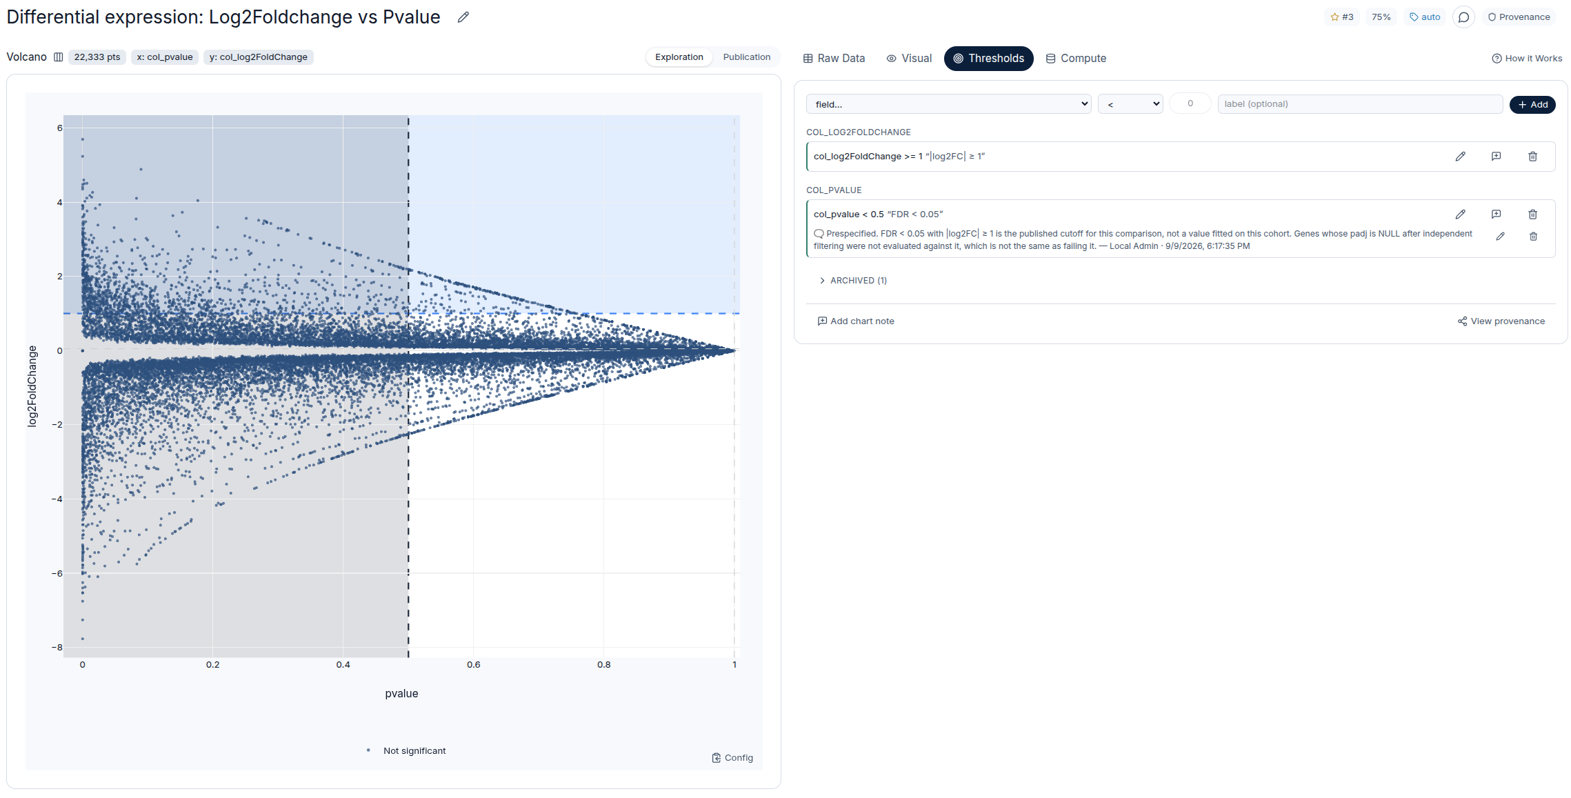Open the Visual tab

(x=910, y=59)
